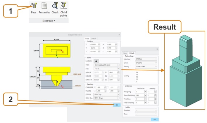Click OK in the Electrode Base dialog
207x123 pixels.
pos(116,105)
